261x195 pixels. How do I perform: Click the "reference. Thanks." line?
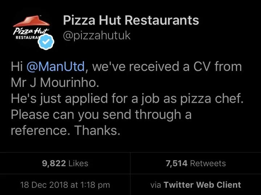click(65, 131)
